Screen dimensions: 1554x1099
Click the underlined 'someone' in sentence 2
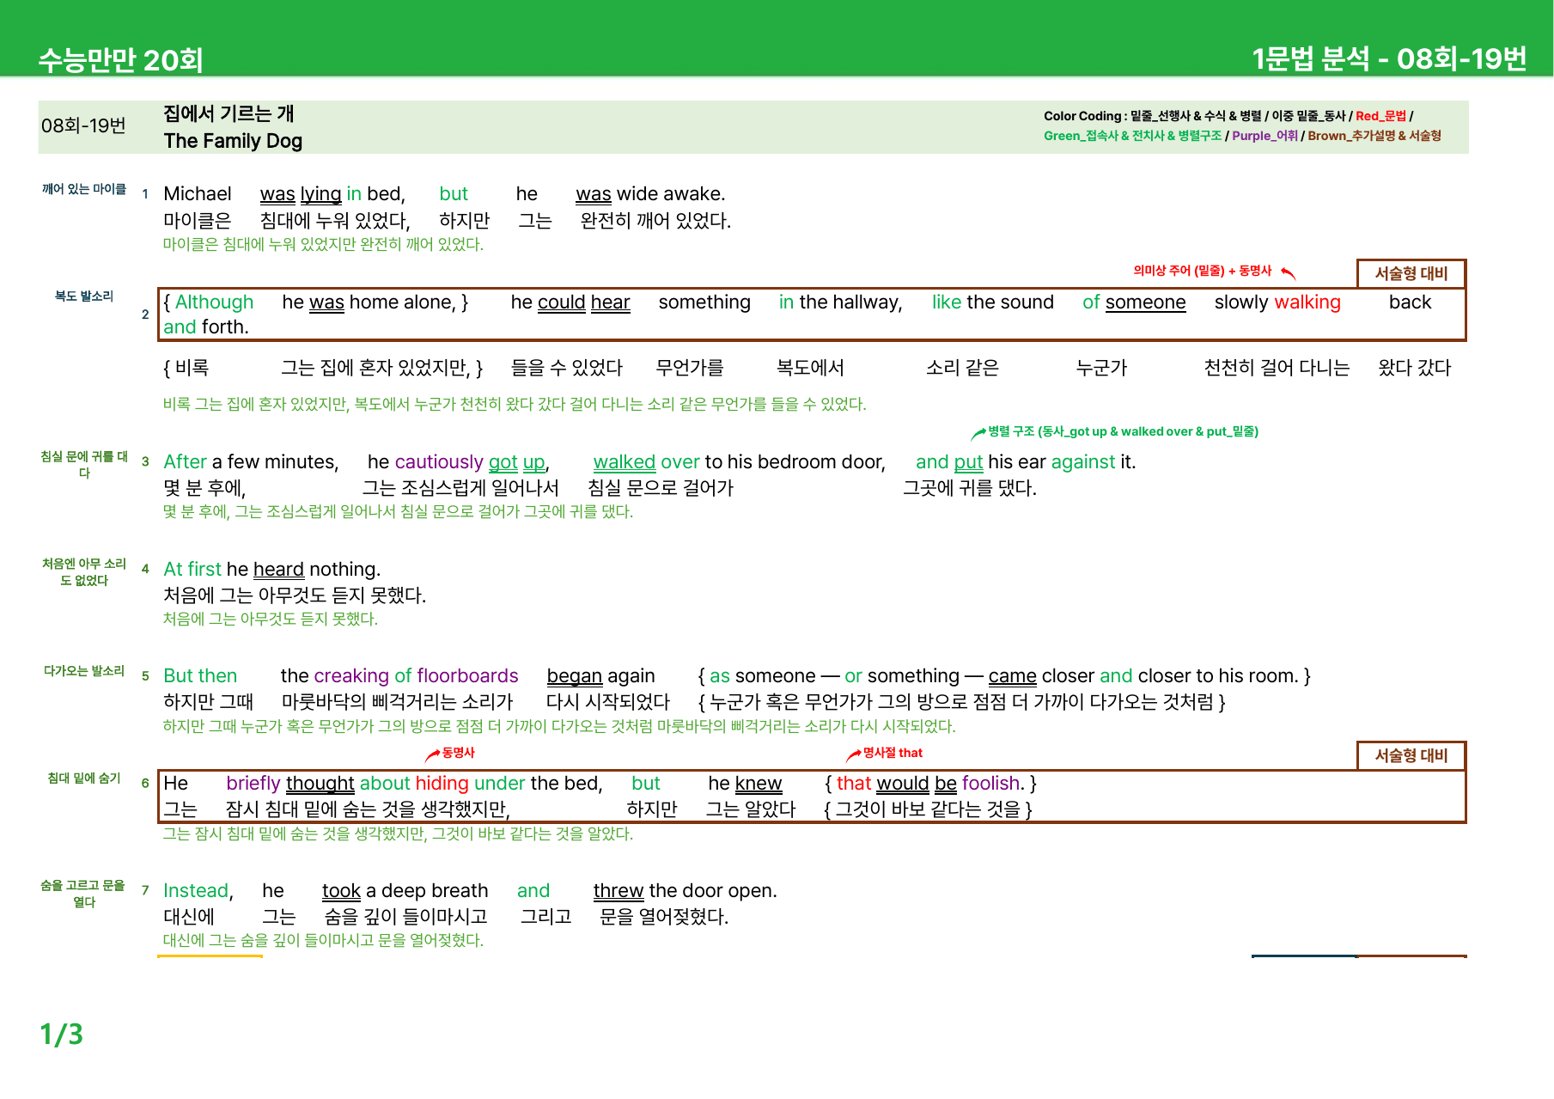[x=1145, y=302]
